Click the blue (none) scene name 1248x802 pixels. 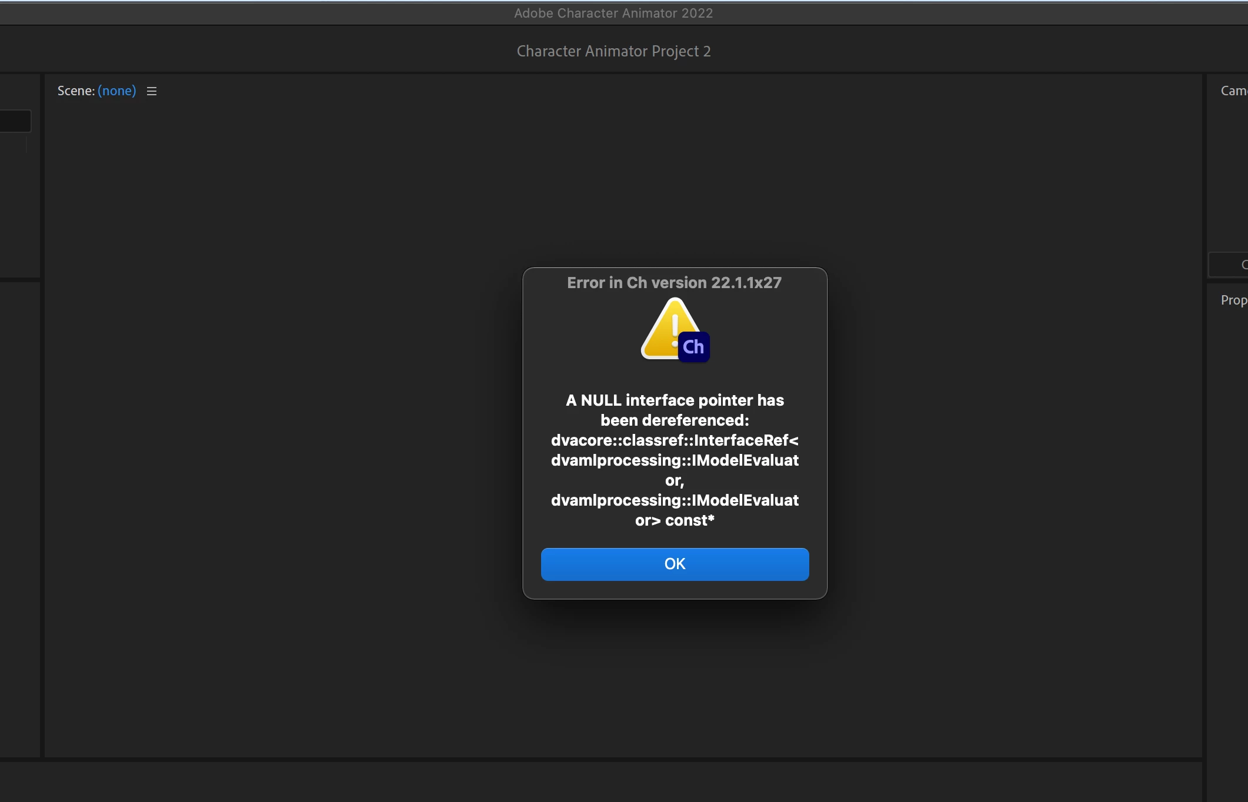[x=116, y=91]
